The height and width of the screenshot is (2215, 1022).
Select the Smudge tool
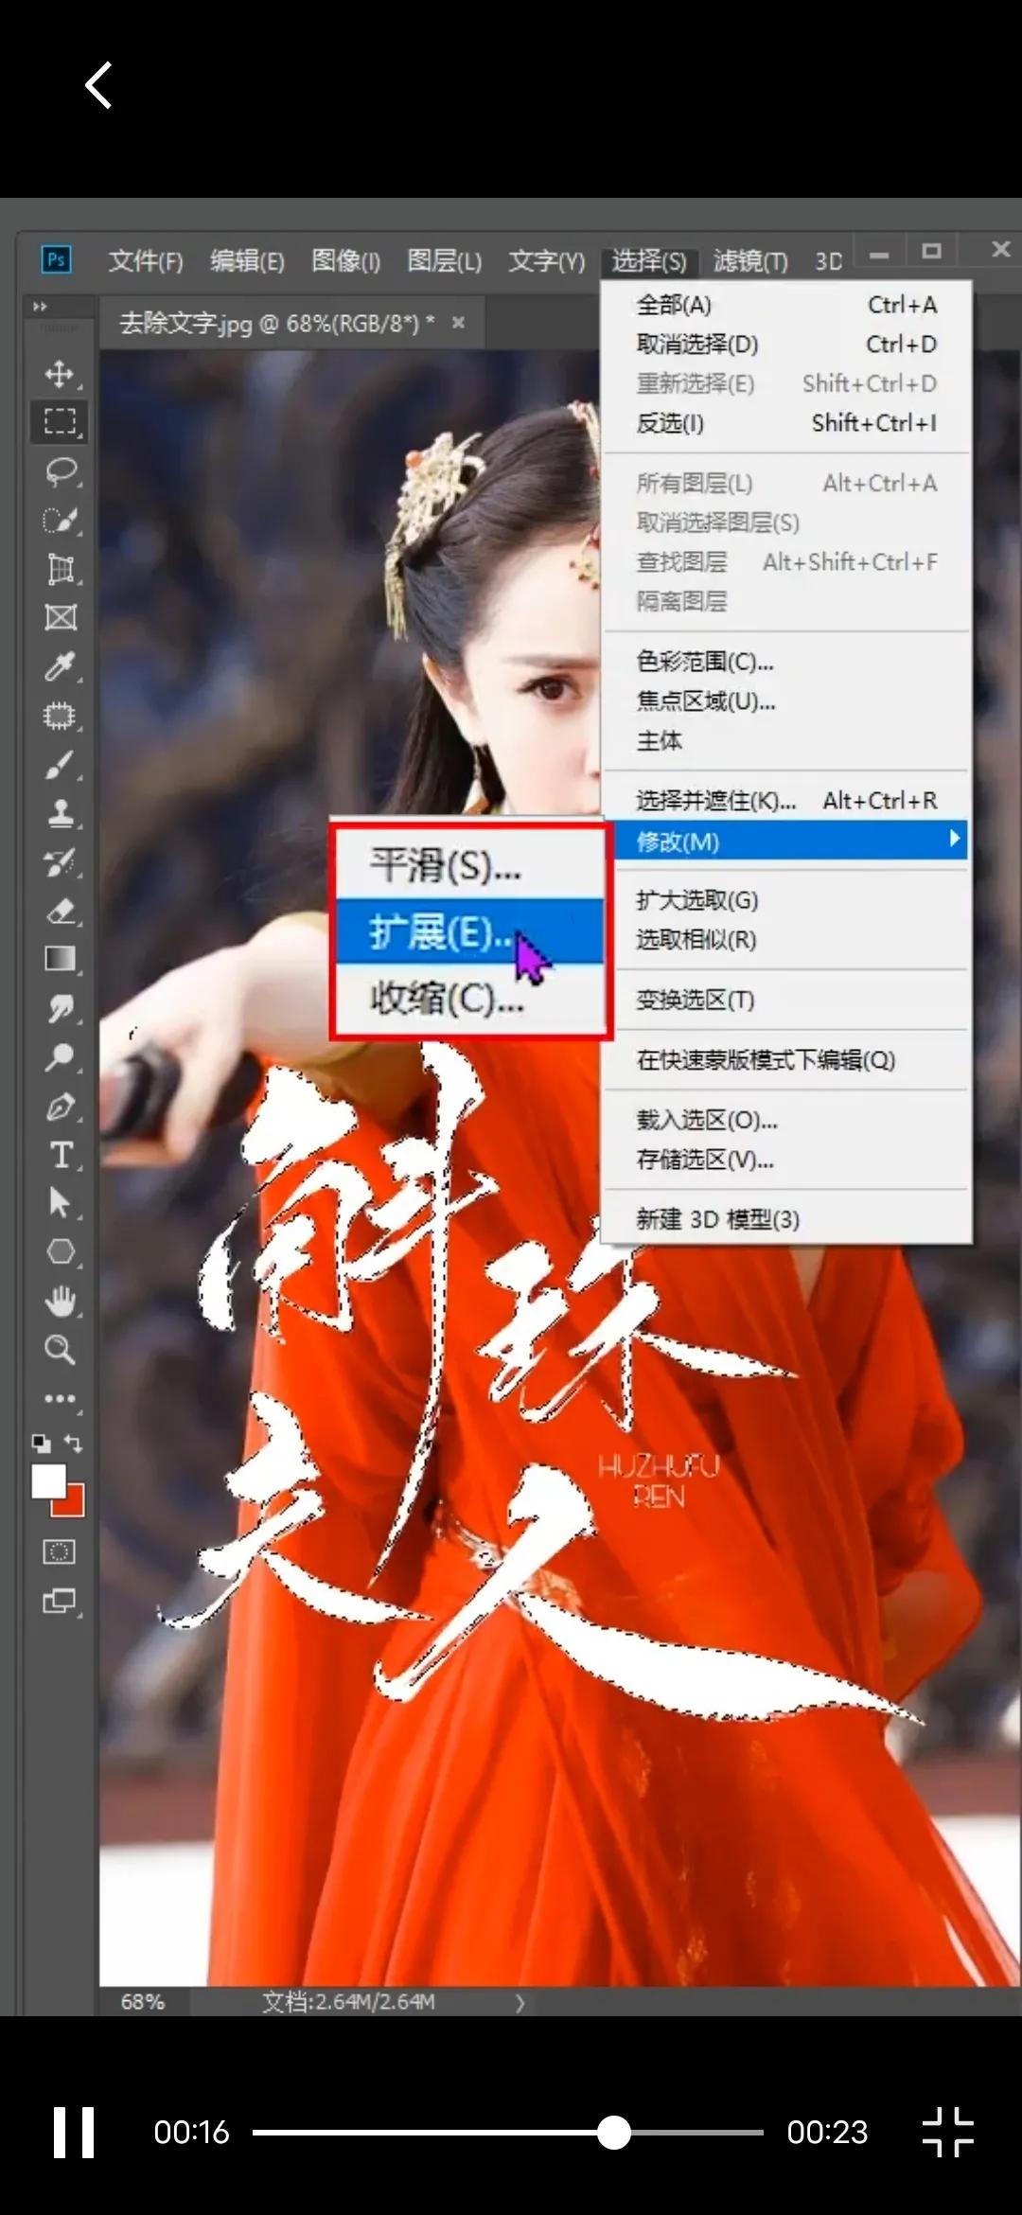[x=61, y=1009]
